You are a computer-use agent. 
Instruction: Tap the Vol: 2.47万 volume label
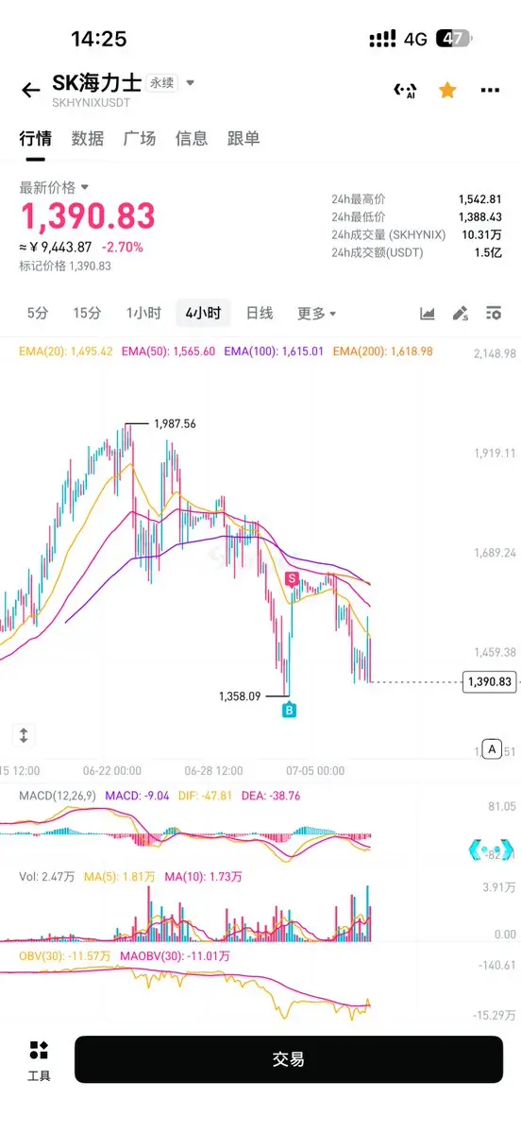point(47,877)
